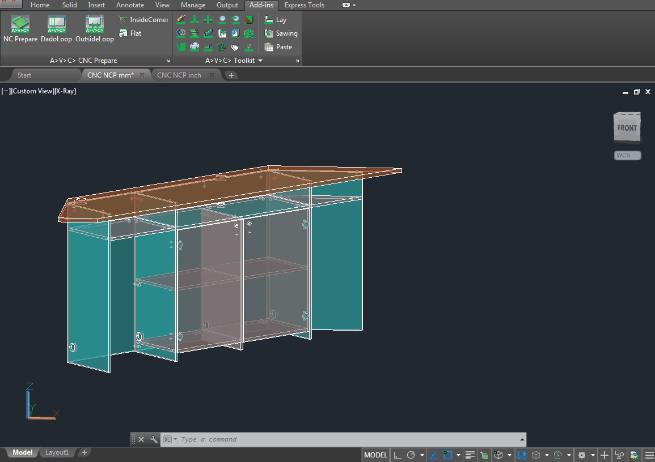Toggle Ortho mode in status bar
The image size is (655, 462).
[x=398, y=455]
